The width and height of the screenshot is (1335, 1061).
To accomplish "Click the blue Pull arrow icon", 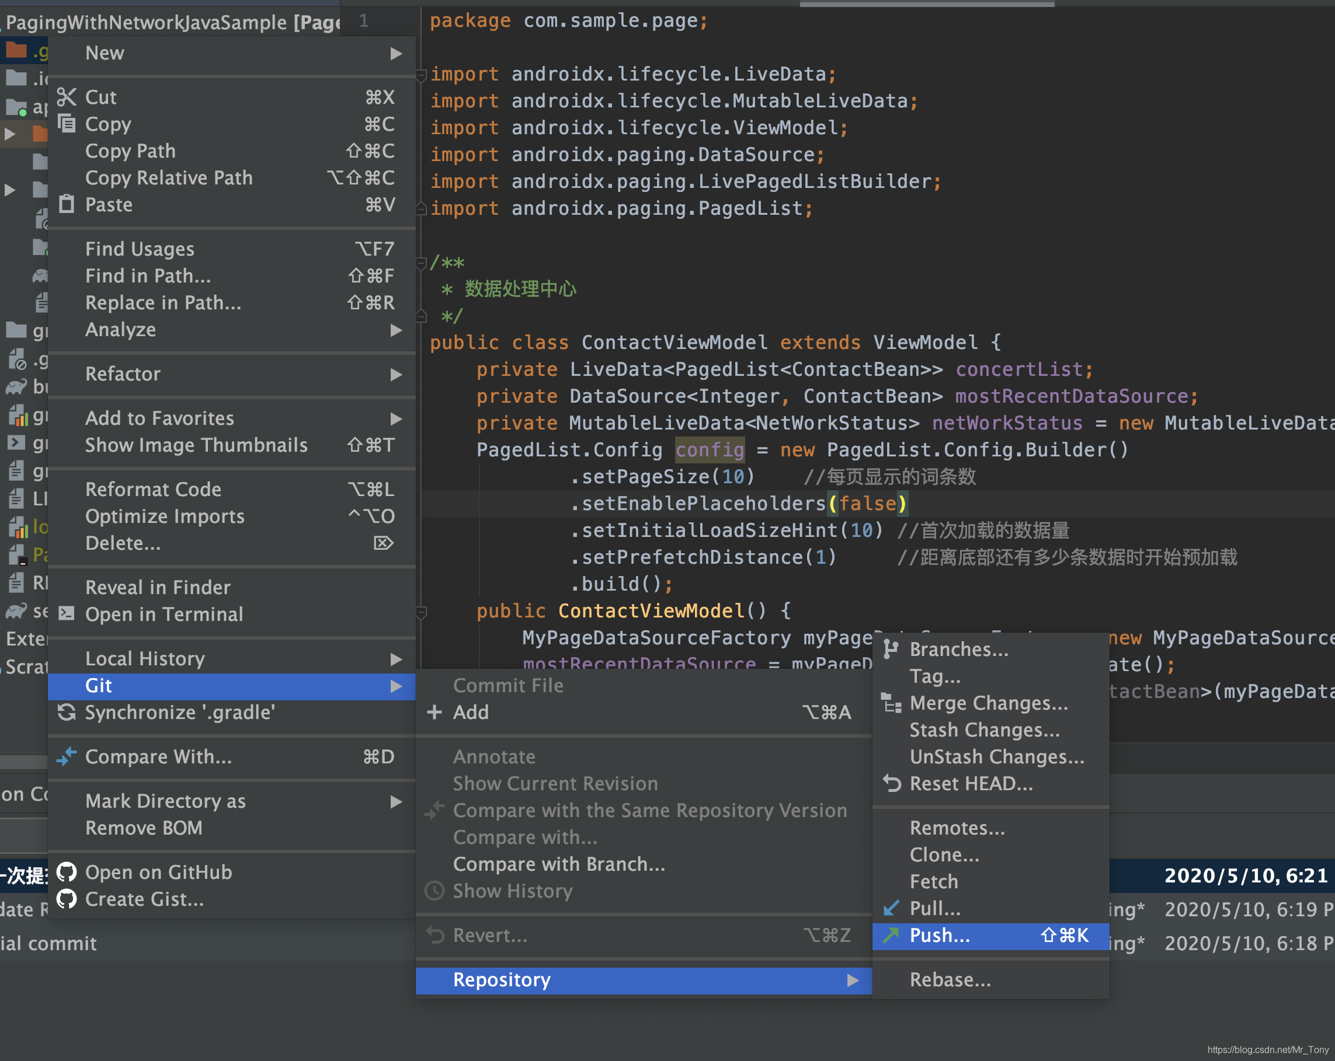I will (x=891, y=908).
